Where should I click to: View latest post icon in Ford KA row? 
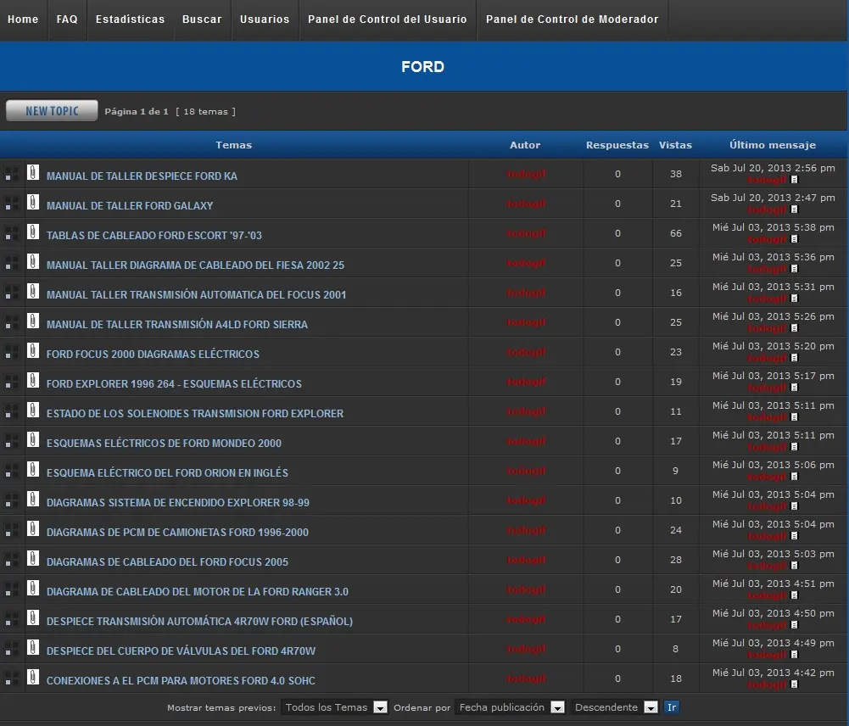pyautogui.click(x=795, y=180)
